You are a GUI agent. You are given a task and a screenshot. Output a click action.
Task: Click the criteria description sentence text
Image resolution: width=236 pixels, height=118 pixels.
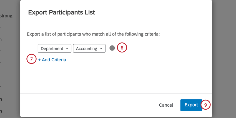coord(93,34)
